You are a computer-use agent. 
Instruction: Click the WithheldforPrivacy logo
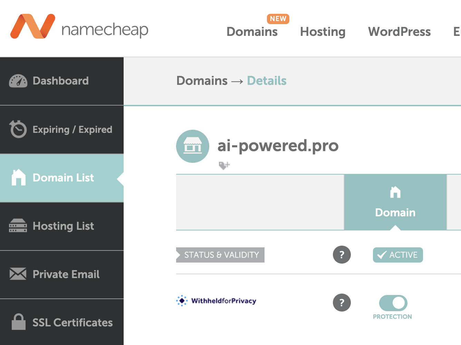[x=216, y=300]
